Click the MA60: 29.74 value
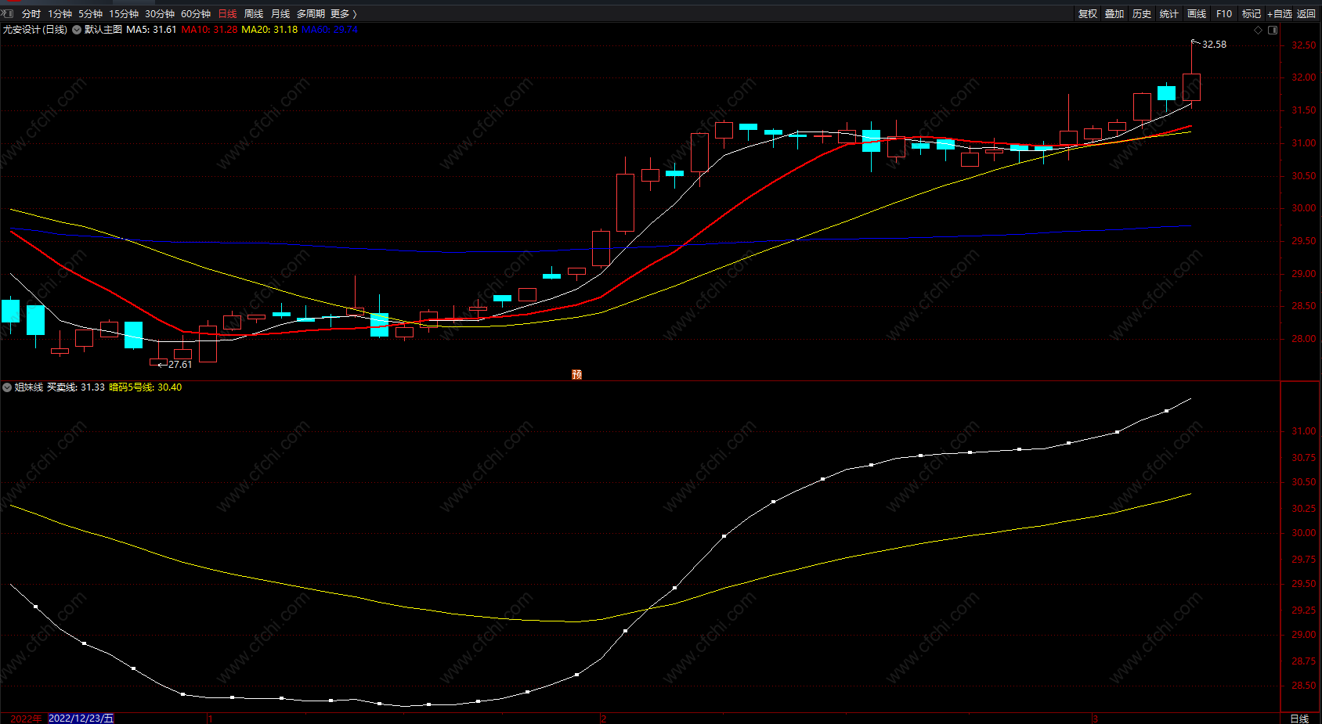Viewport: 1322px width, 724px height. [x=330, y=30]
